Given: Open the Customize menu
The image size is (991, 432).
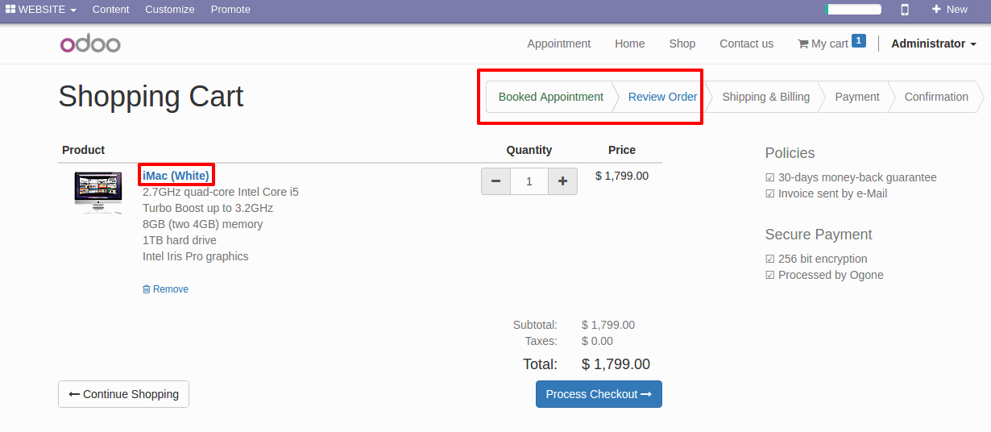Looking at the screenshot, I should (x=170, y=10).
